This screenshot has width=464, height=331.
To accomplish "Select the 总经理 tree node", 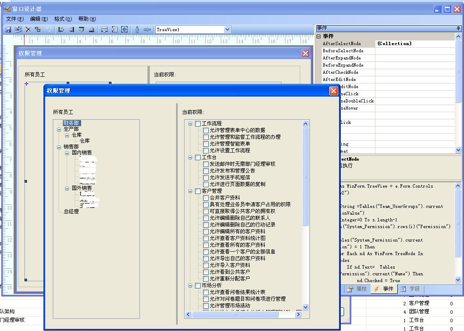I will coord(71,211).
